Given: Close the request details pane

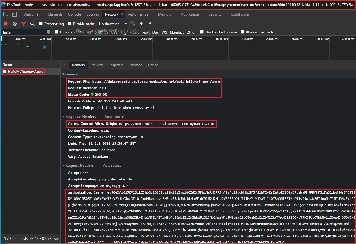Looking at the screenshot, I should 64,65.
